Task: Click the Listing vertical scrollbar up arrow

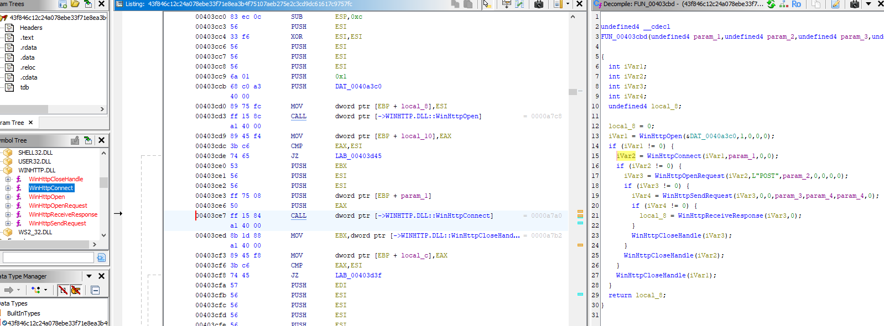Action: 573,17
